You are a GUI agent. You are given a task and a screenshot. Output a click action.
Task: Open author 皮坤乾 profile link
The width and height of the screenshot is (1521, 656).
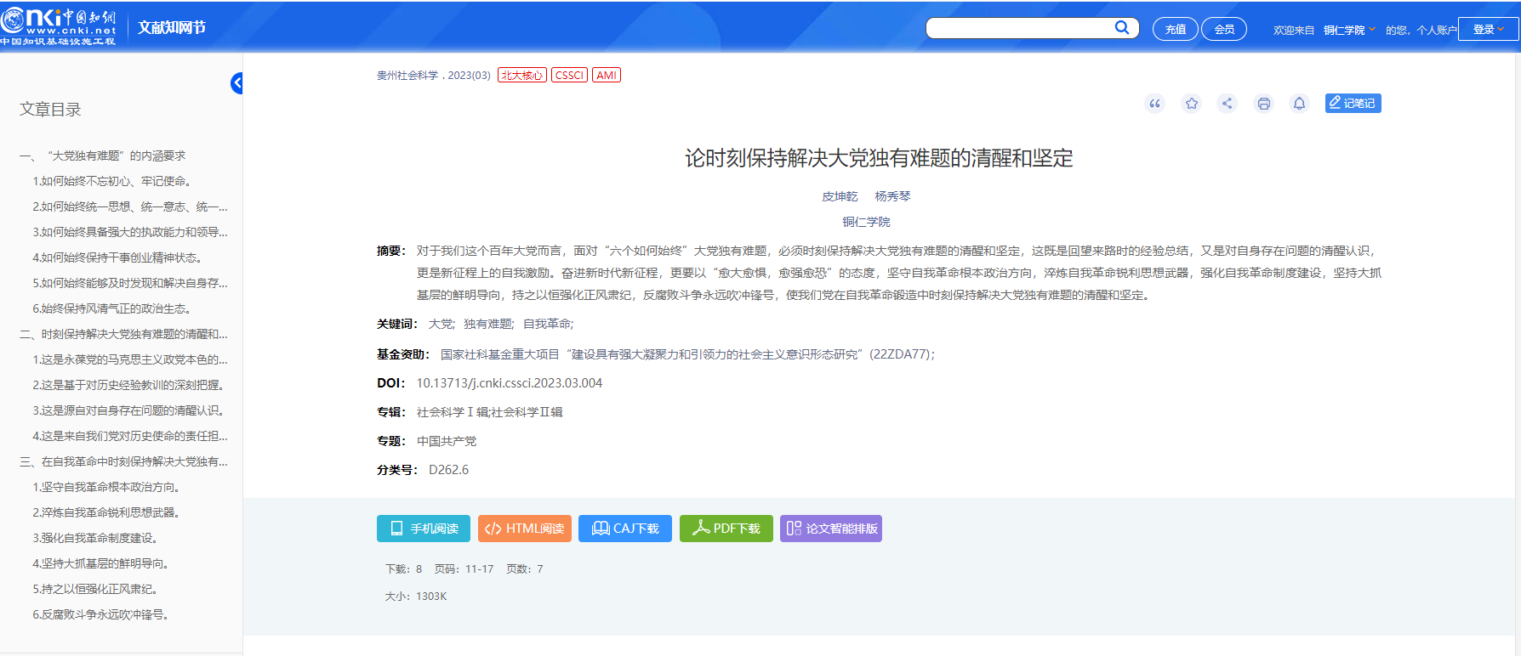(840, 196)
